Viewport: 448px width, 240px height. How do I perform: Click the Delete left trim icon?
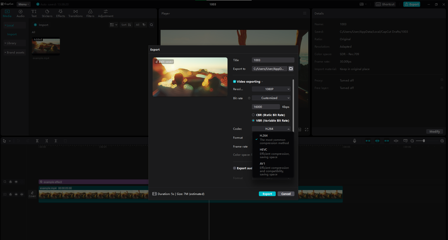tap(47, 141)
